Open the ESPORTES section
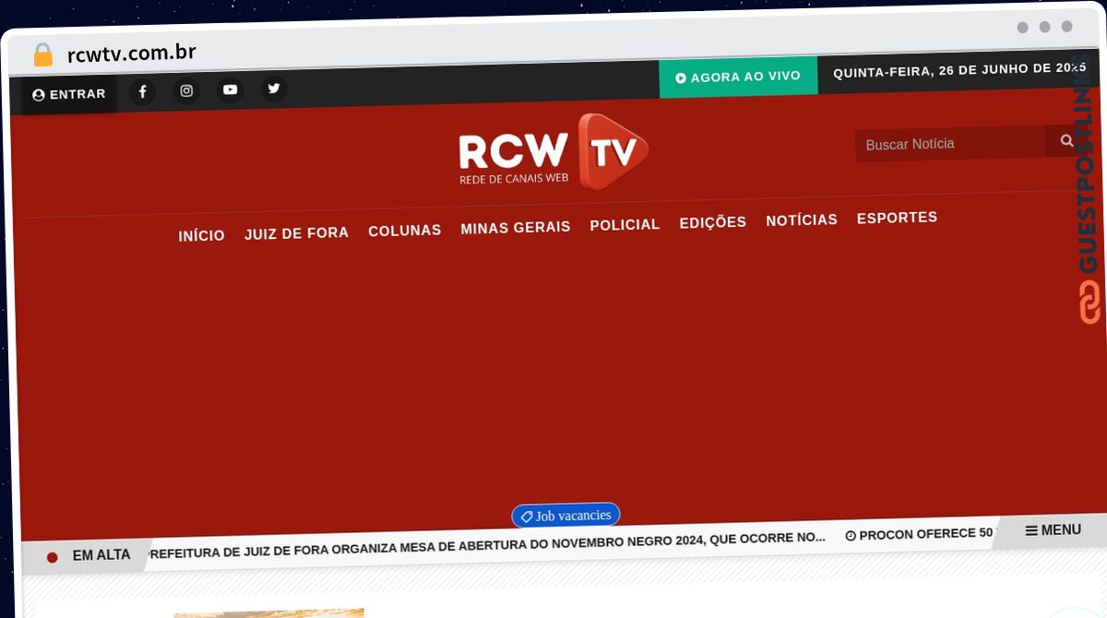The width and height of the screenshot is (1107, 618). click(x=897, y=218)
